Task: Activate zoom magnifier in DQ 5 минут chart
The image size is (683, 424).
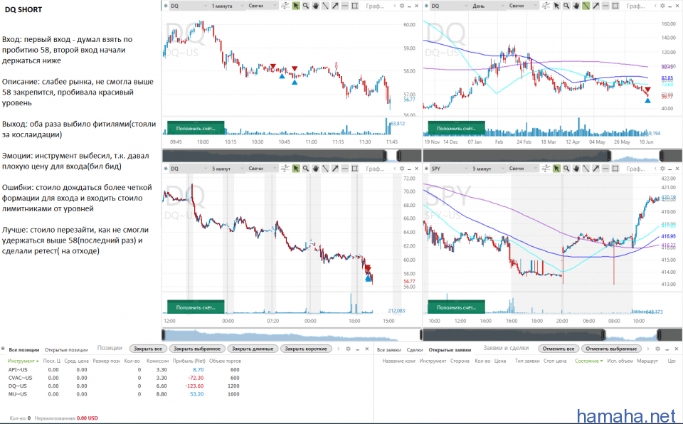Action: tap(306, 168)
